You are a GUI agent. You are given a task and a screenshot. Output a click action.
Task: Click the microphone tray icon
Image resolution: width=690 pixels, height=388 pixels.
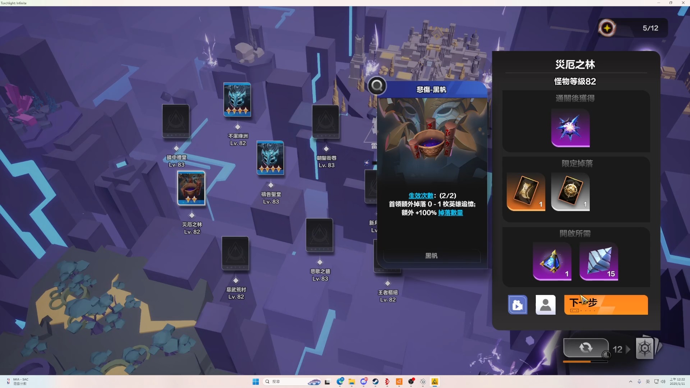click(639, 382)
